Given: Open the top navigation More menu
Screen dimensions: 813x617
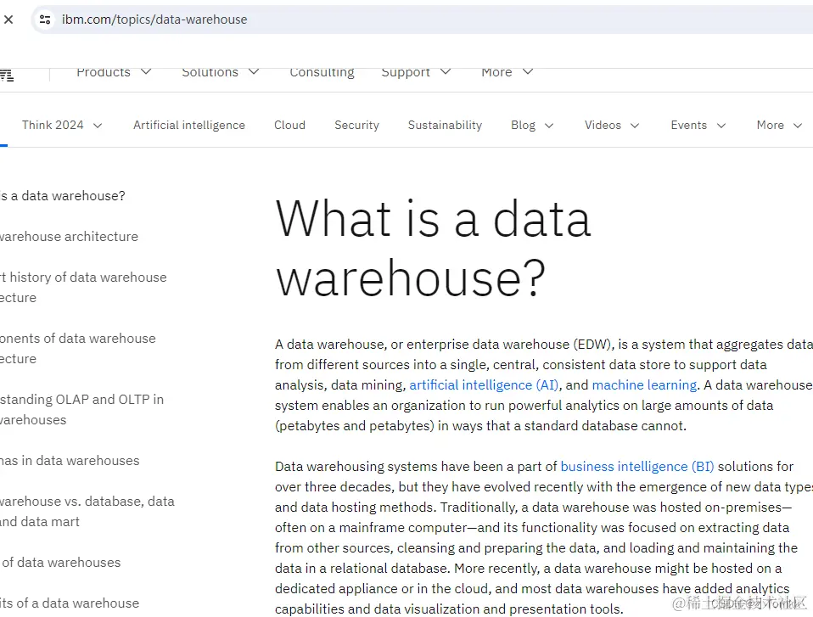Looking at the screenshot, I should pos(496,72).
